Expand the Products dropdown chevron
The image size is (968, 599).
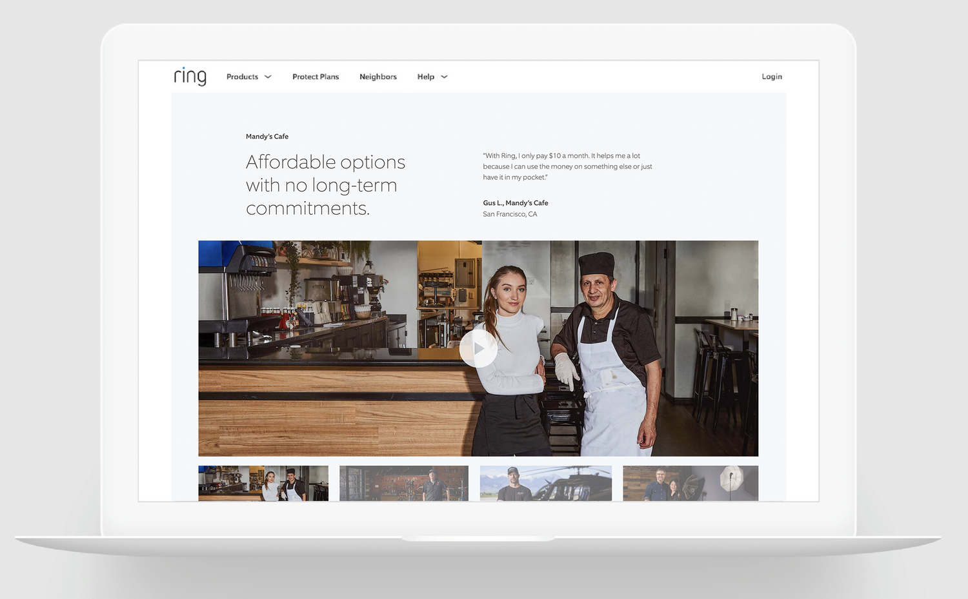pyautogui.click(x=268, y=77)
